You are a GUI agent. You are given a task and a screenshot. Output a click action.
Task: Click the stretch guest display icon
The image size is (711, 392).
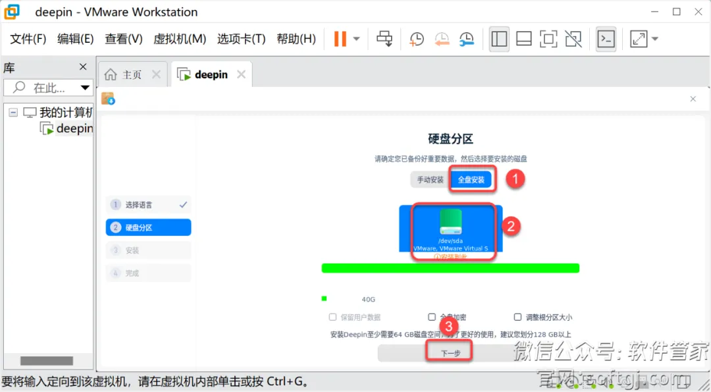click(x=639, y=39)
